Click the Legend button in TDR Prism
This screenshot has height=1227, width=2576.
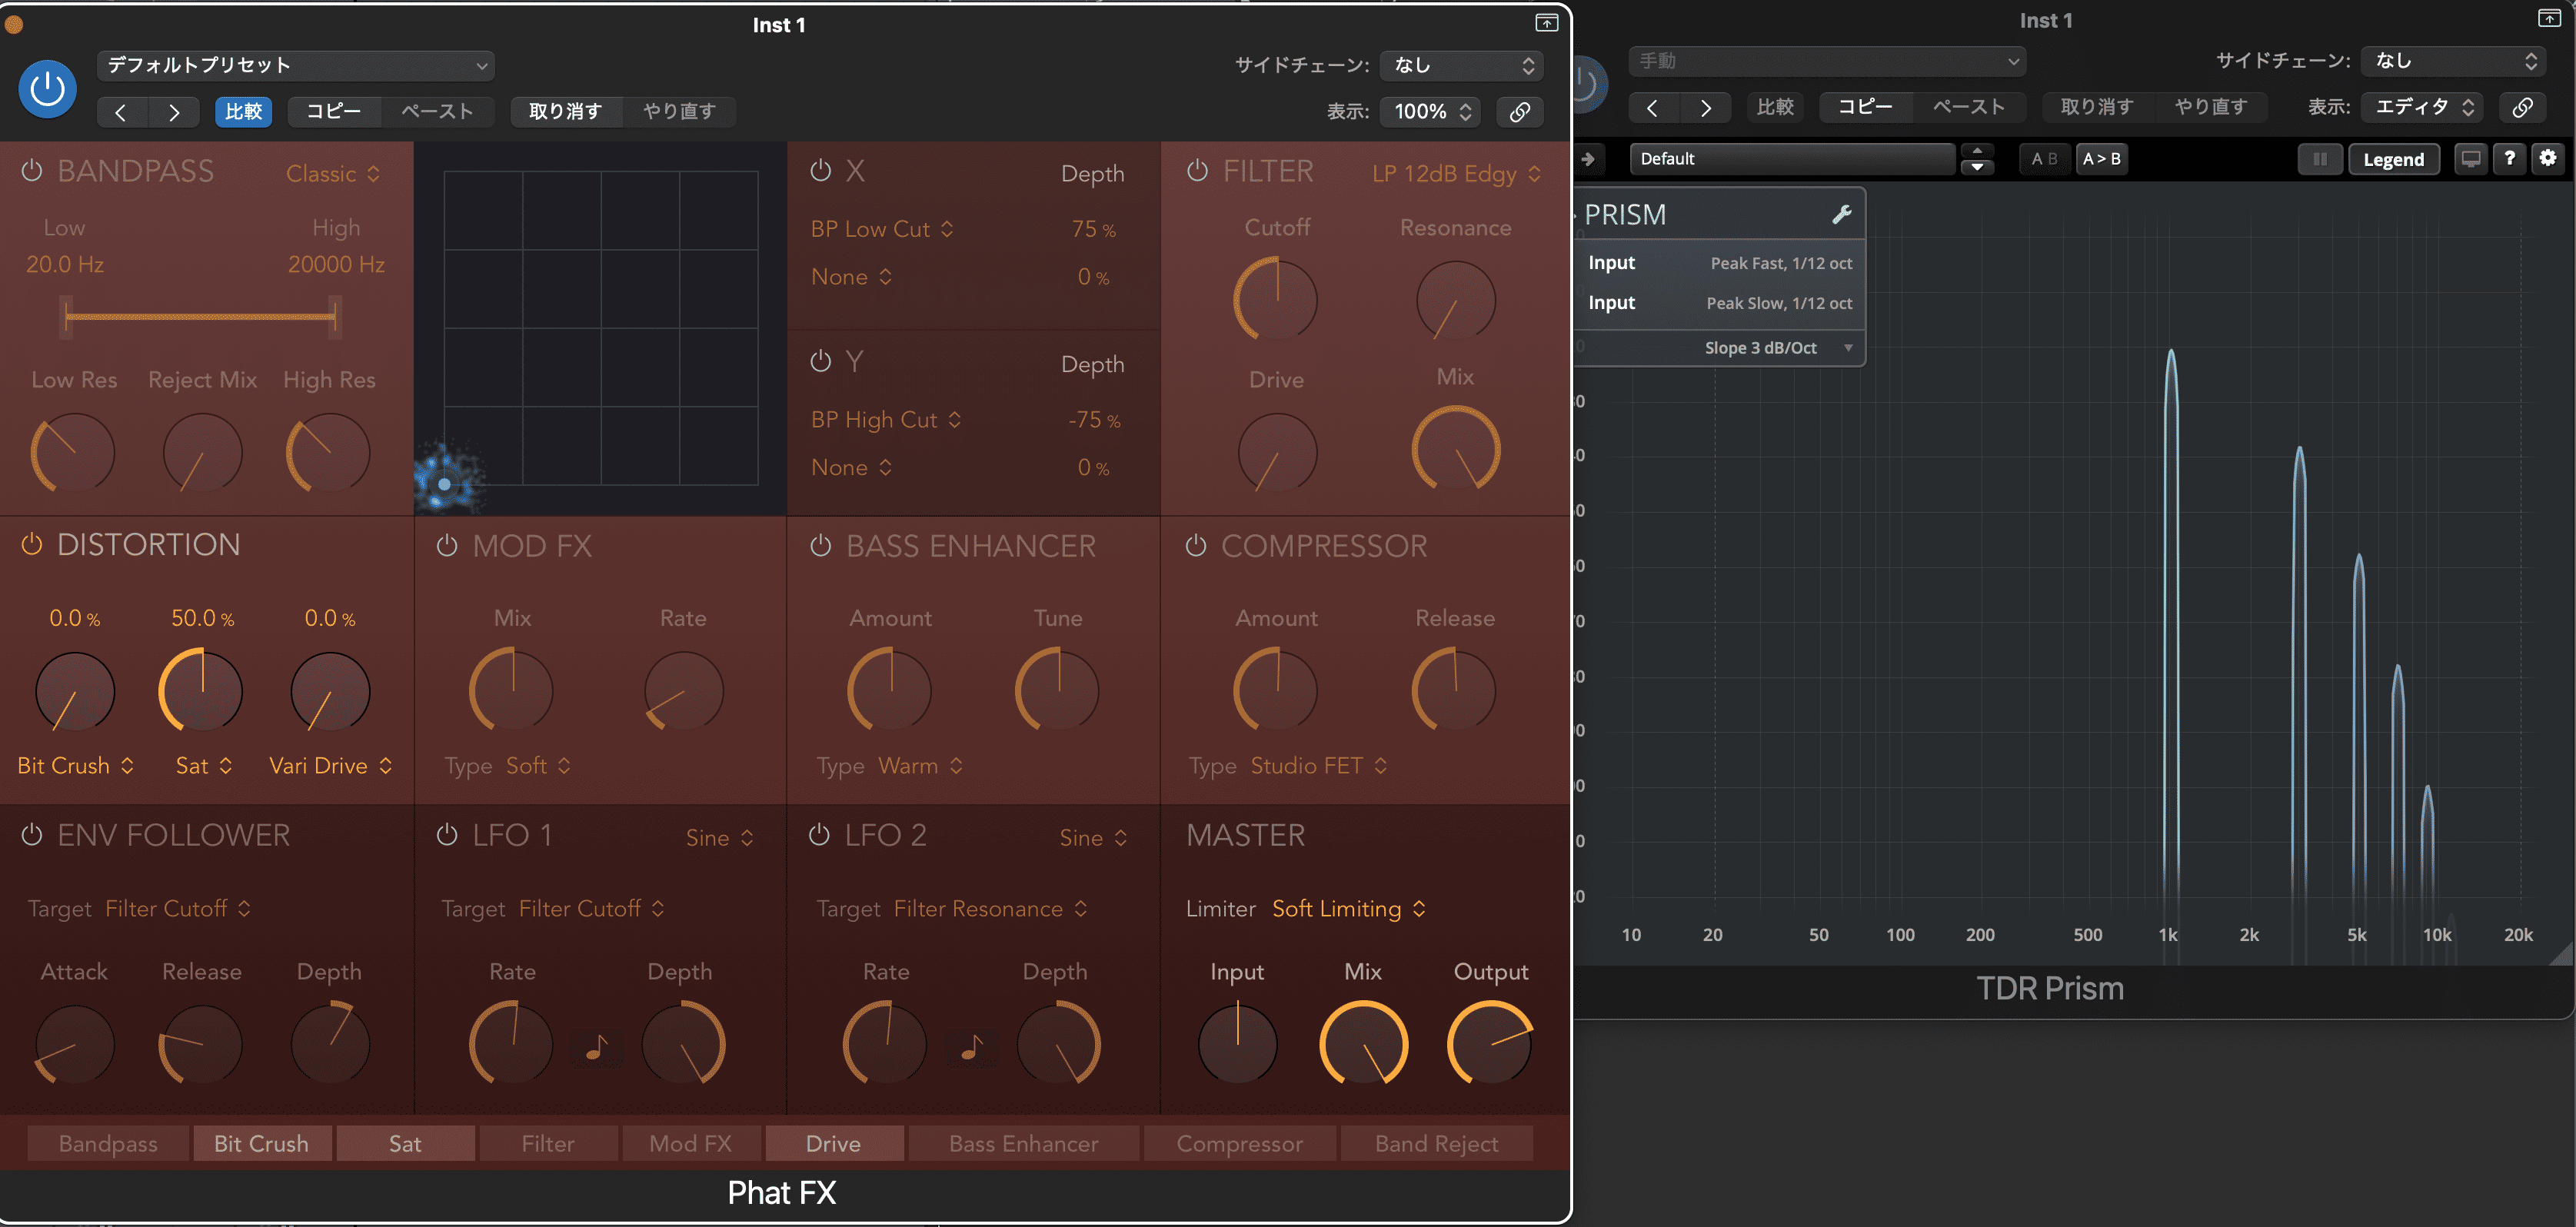click(2392, 159)
